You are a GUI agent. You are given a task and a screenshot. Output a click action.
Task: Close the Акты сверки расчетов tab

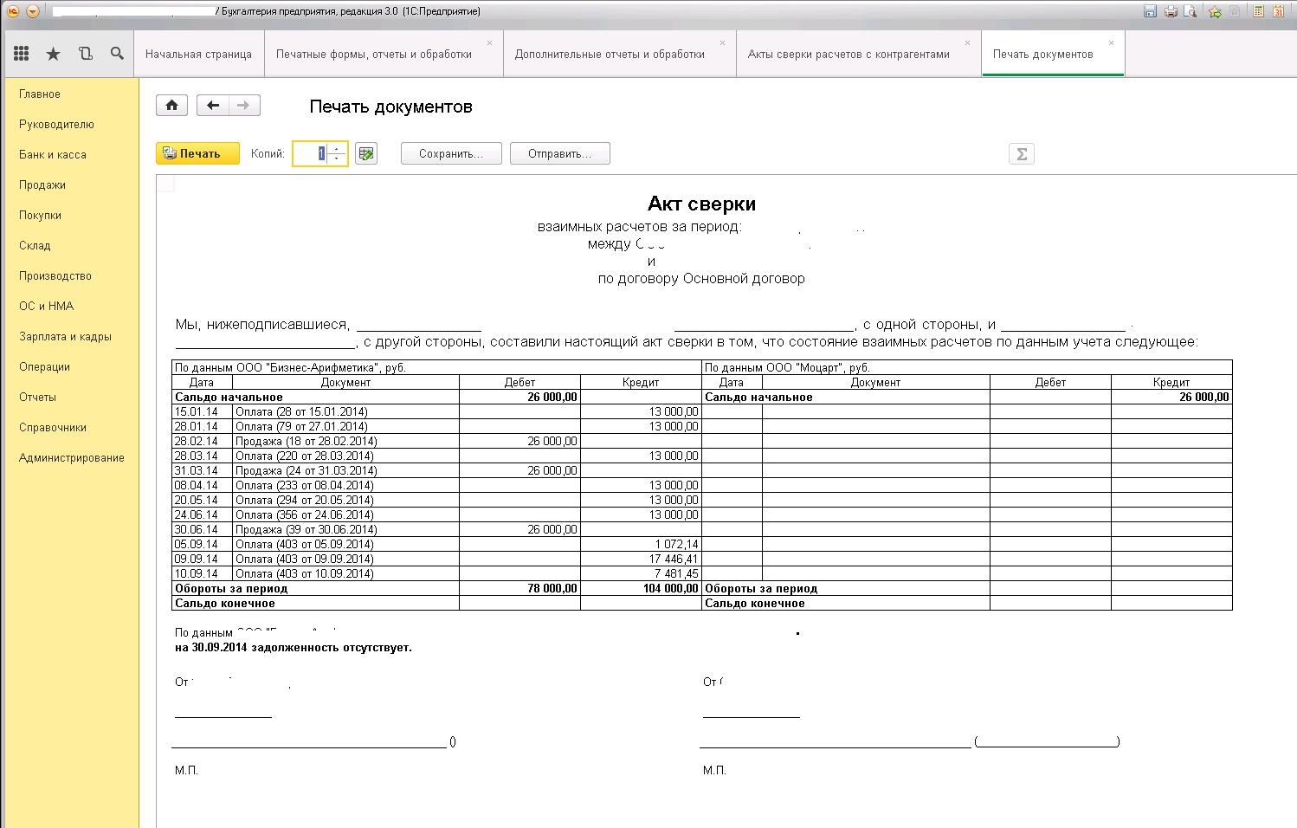[967, 42]
